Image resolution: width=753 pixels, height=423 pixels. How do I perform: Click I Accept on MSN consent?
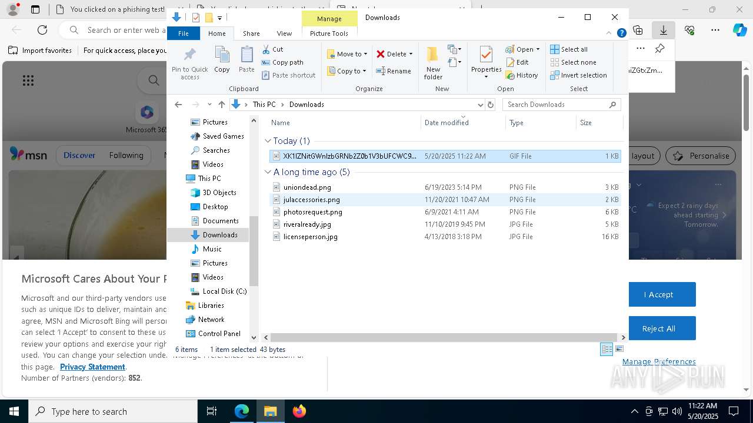click(x=658, y=294)
